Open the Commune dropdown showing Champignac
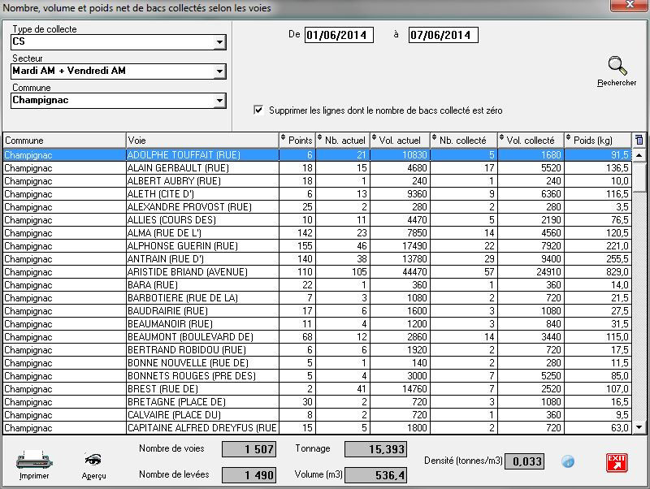Viewport: 650px width, 489px height. click(x=219, y=101)
